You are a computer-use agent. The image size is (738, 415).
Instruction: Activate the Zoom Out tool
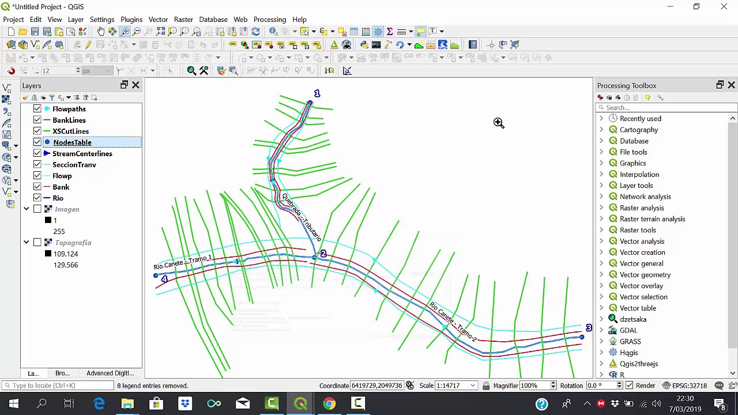(137, 31)
